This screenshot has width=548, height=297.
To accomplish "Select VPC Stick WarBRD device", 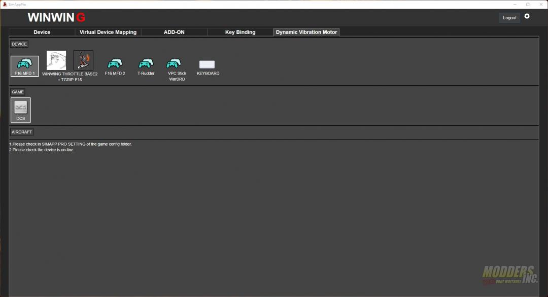I will click(174, 64).
